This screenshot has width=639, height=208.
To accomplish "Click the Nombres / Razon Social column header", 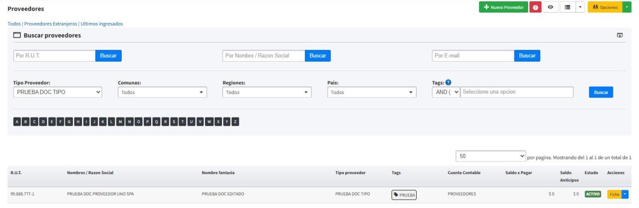I will click(x=90, y=172).
